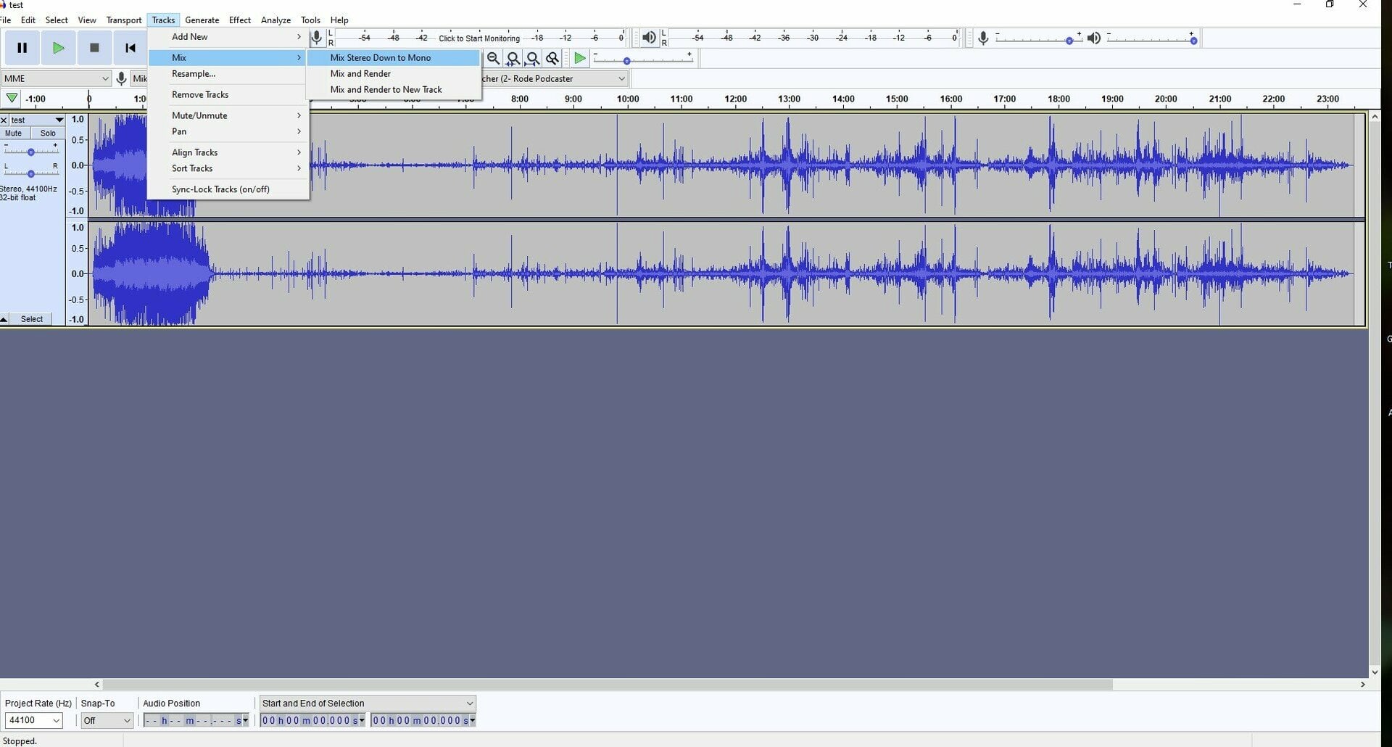Open Start and End of Selection dropdown
This screenshot has height=747, width=1392.
click(x=368, y=703)
